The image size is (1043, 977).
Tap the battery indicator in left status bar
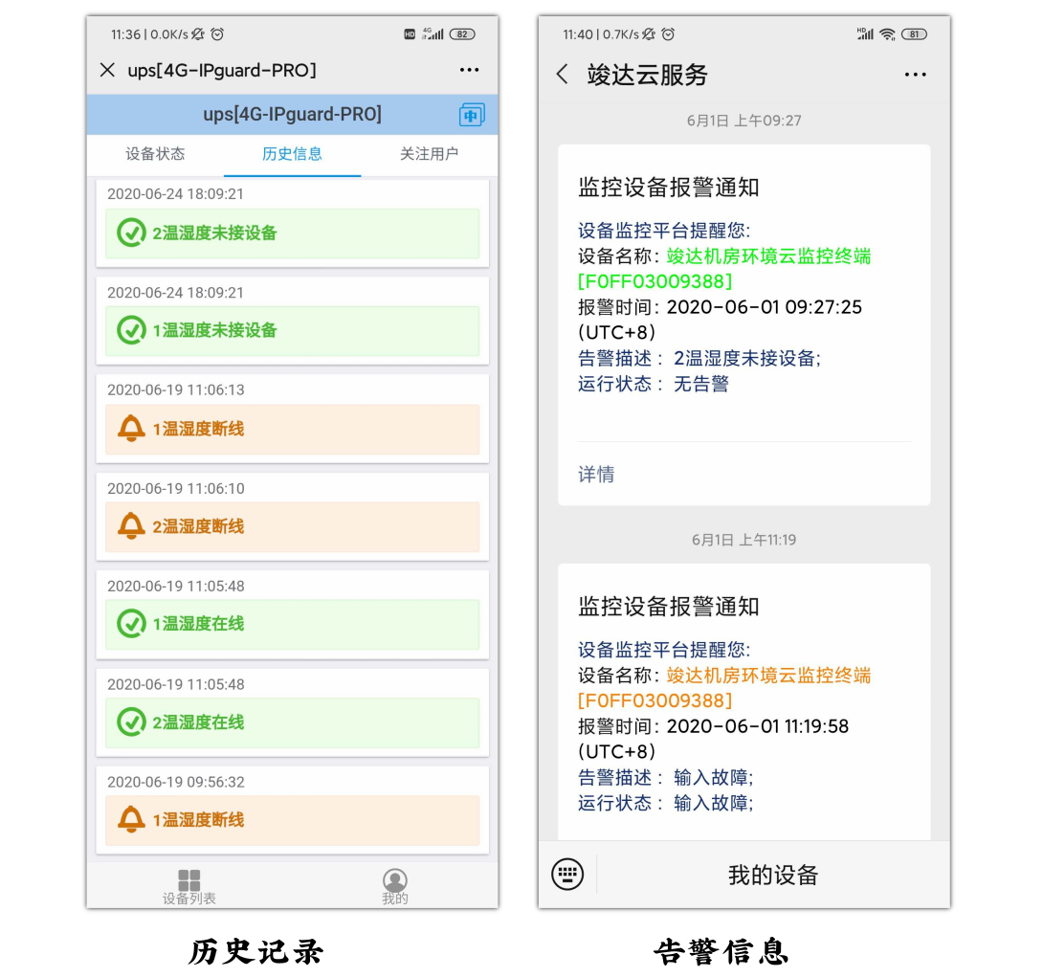point(462,34)
